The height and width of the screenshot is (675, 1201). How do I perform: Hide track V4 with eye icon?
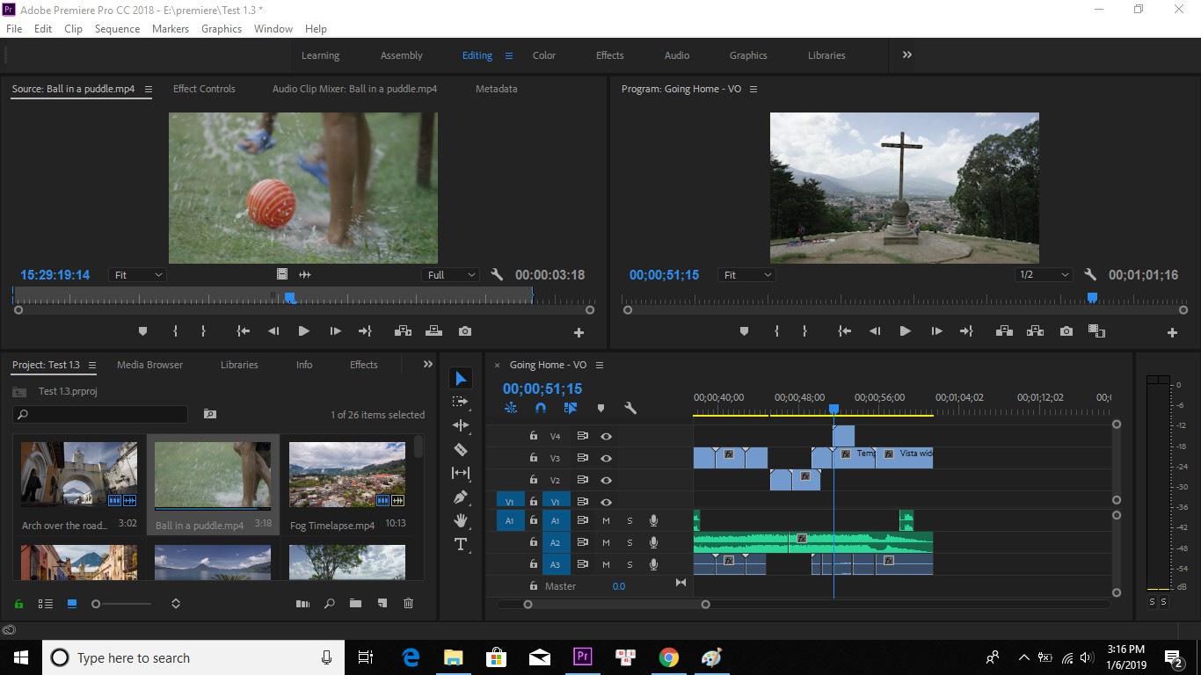click(x=606, y=436)
